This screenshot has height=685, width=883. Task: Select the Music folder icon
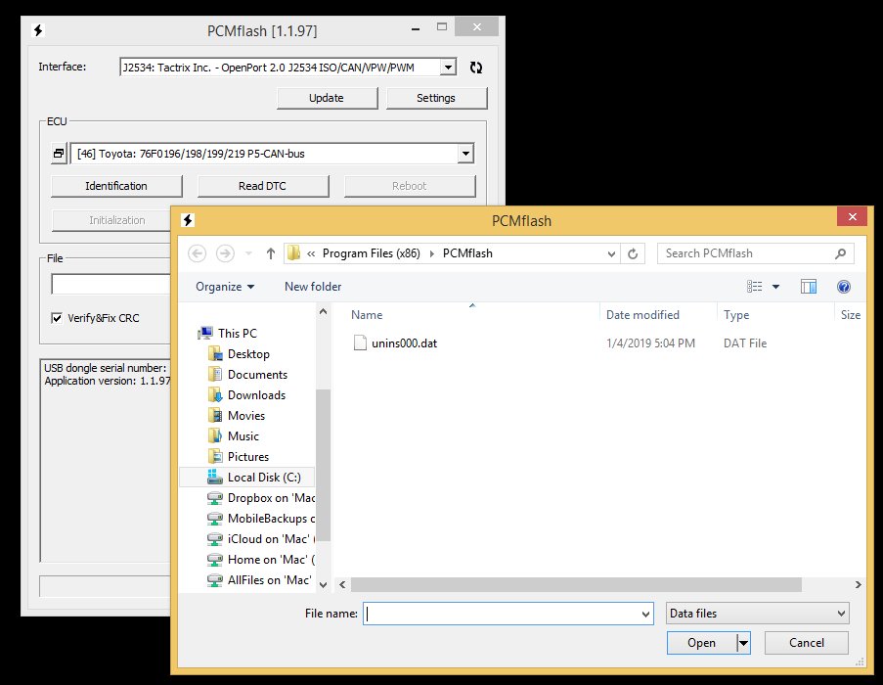[x=215, y=436]
